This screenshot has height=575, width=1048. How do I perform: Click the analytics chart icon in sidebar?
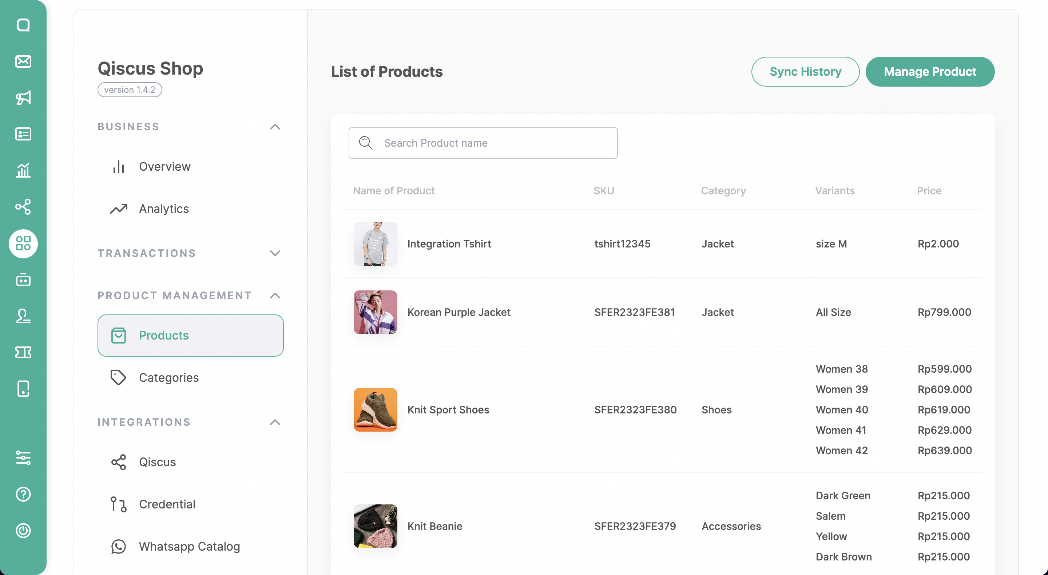point(23,170)
